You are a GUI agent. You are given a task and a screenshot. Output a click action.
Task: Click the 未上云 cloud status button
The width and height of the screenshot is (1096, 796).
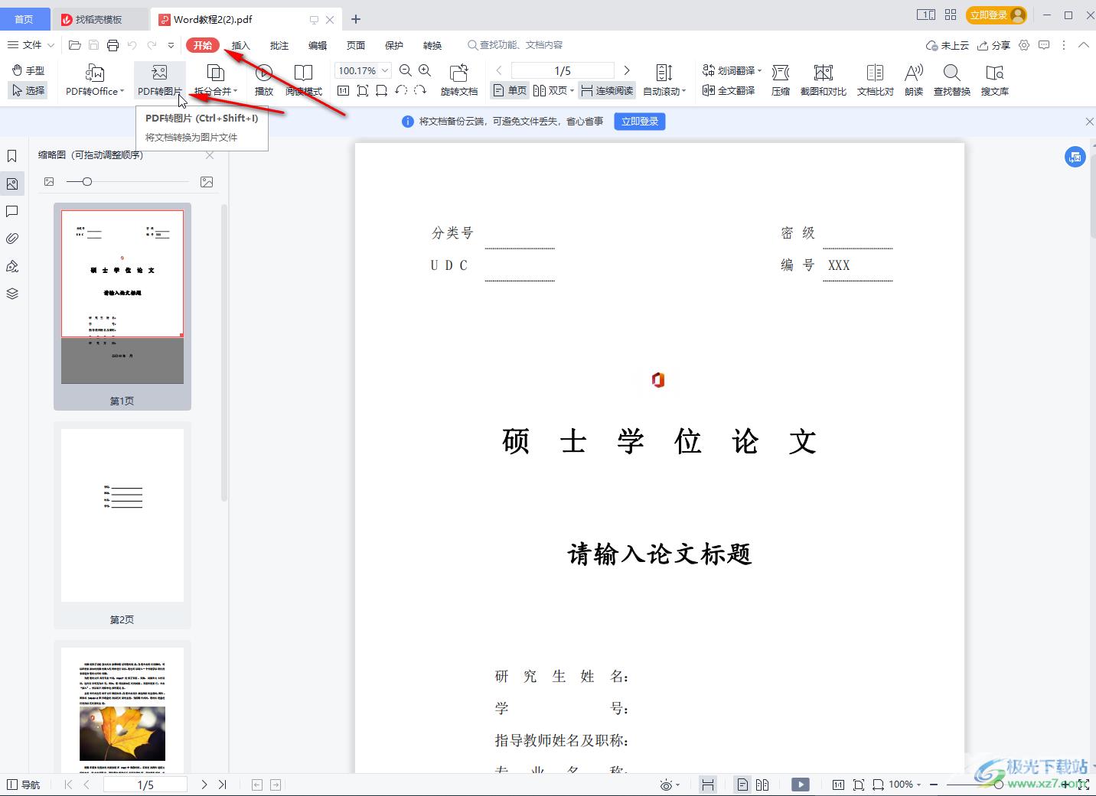point(948,45)
